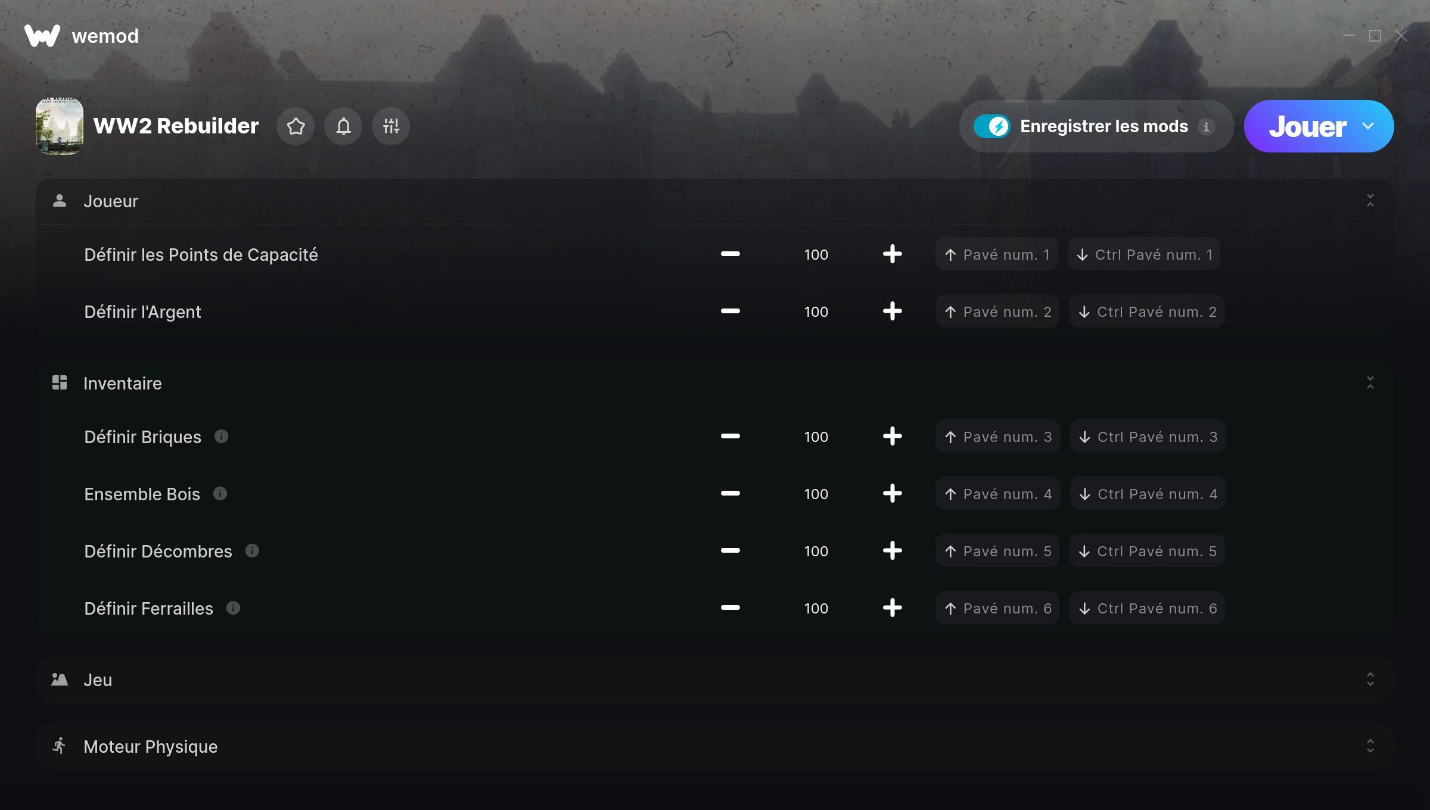Click the WeMod logo
Screen dimensions: 1430x810
(42, 36)
